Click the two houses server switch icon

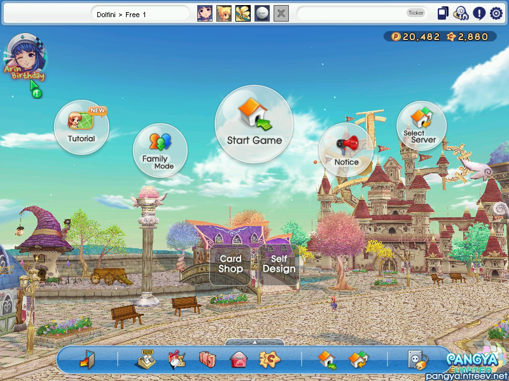[x=358, y=359]
